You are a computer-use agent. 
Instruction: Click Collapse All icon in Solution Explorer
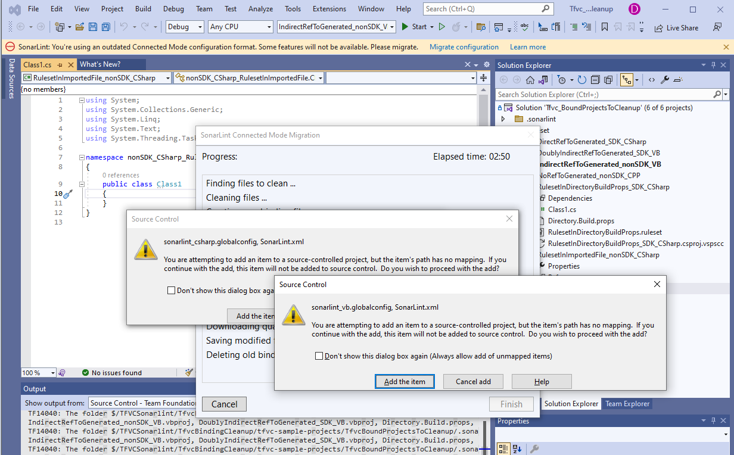(x=595, y=80)
